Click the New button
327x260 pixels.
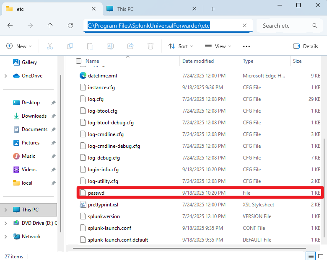[x=17, y=46]
